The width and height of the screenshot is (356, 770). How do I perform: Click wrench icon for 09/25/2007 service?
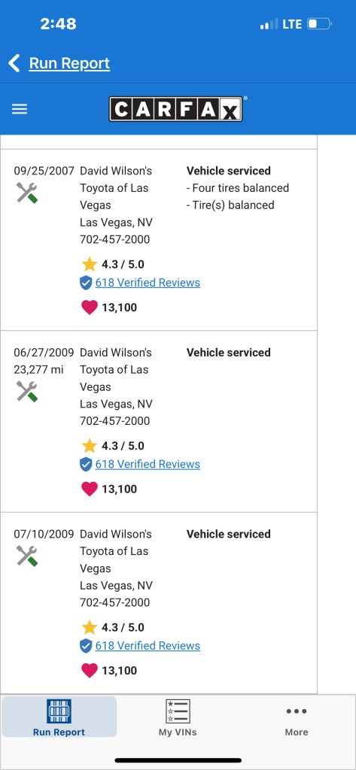[27, 192]
